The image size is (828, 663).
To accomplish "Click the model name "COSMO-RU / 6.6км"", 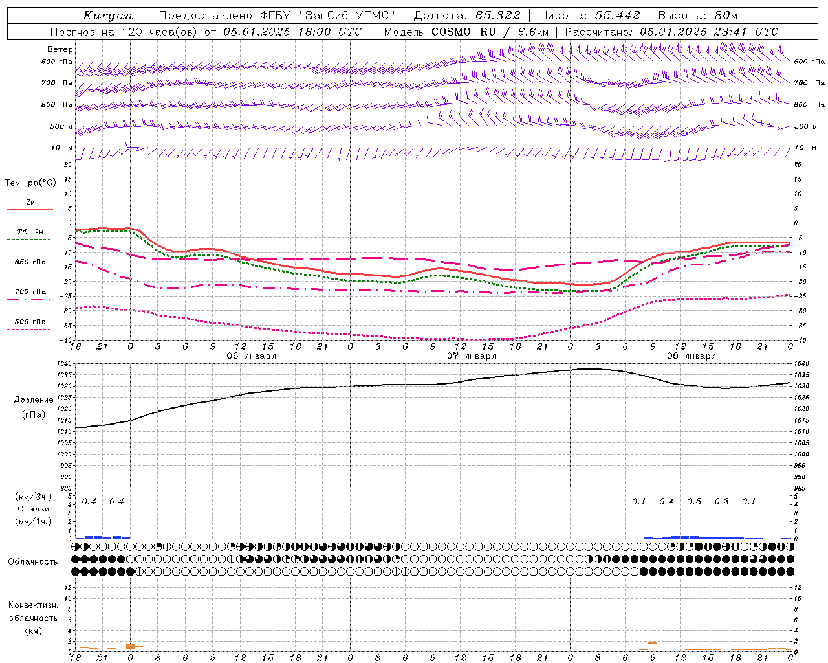I will tap(490, 32).
